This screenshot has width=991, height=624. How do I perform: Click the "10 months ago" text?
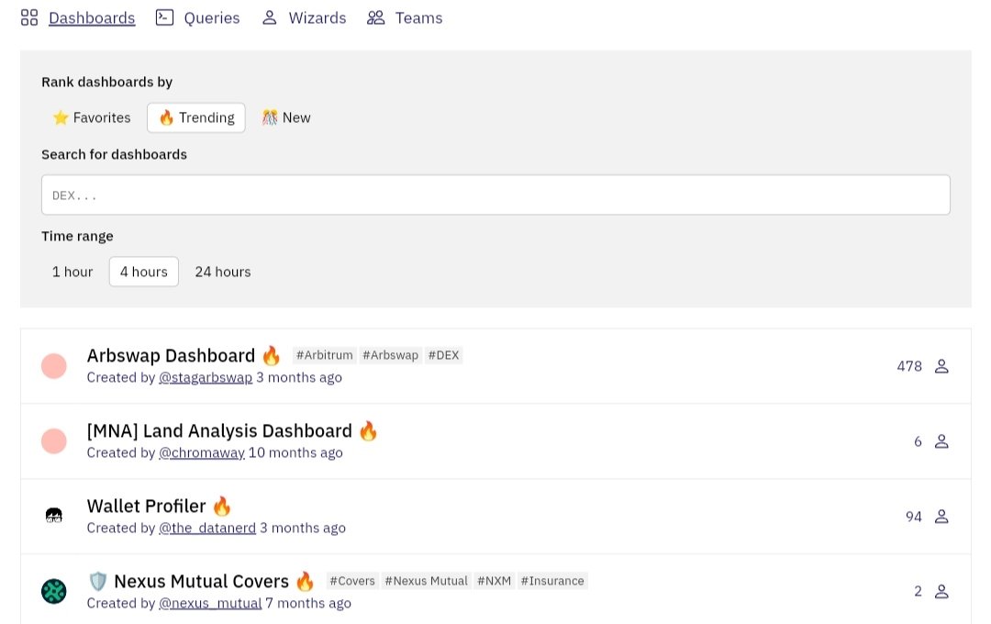(295, 452)
